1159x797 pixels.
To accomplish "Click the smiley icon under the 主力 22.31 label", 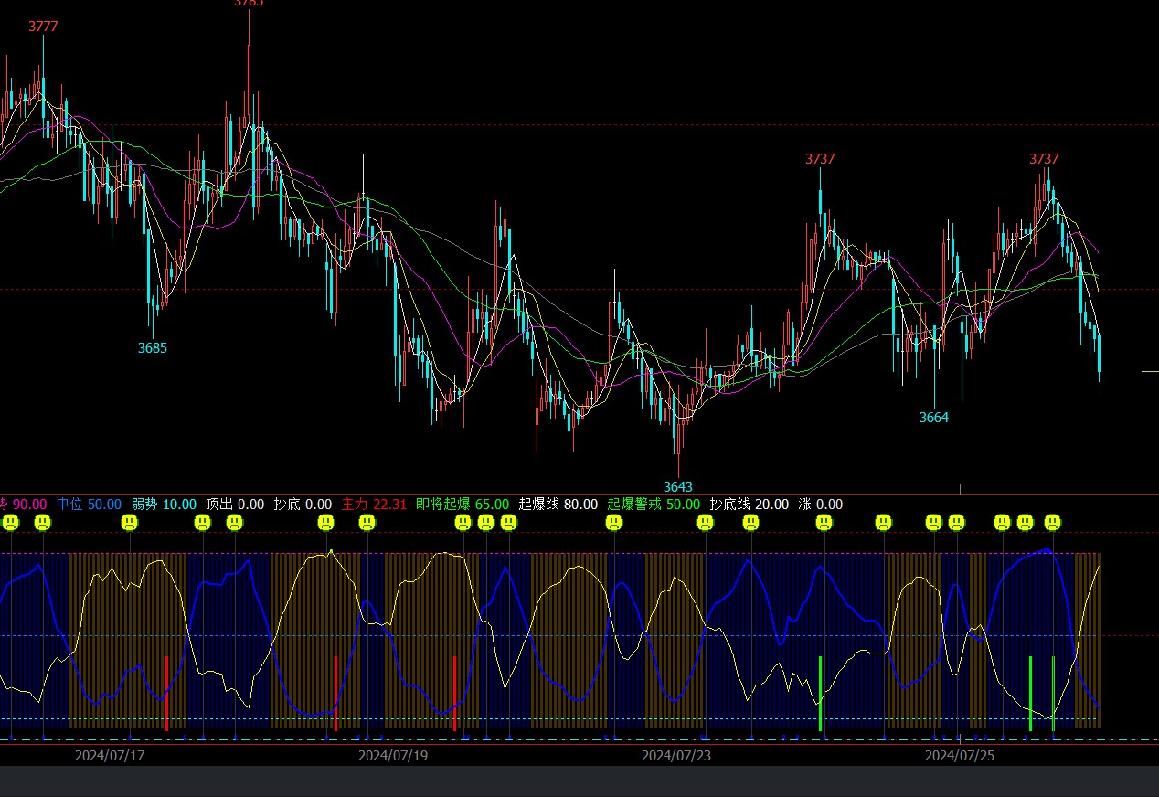I will (x=367, y=523).
